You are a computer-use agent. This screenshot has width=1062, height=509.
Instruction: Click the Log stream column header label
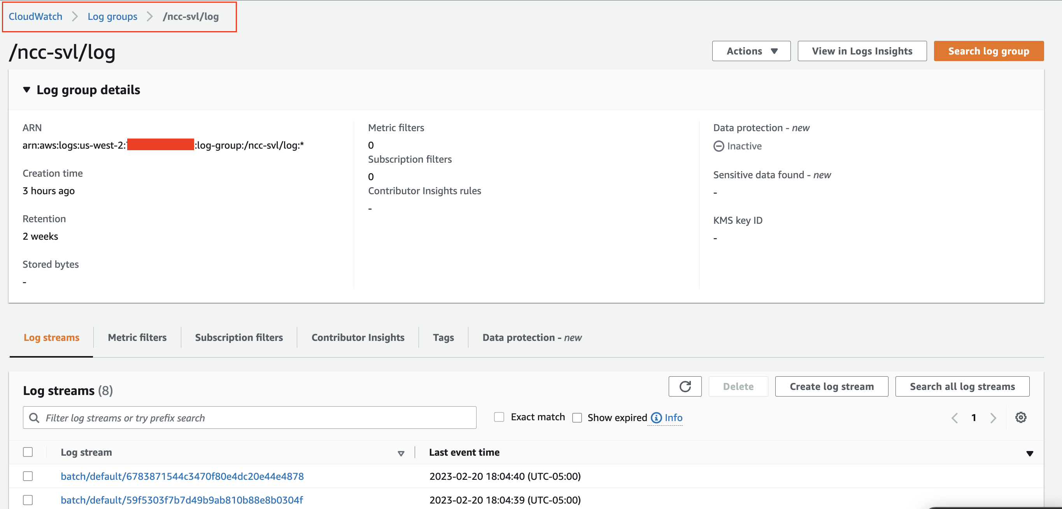pos(86,452)
